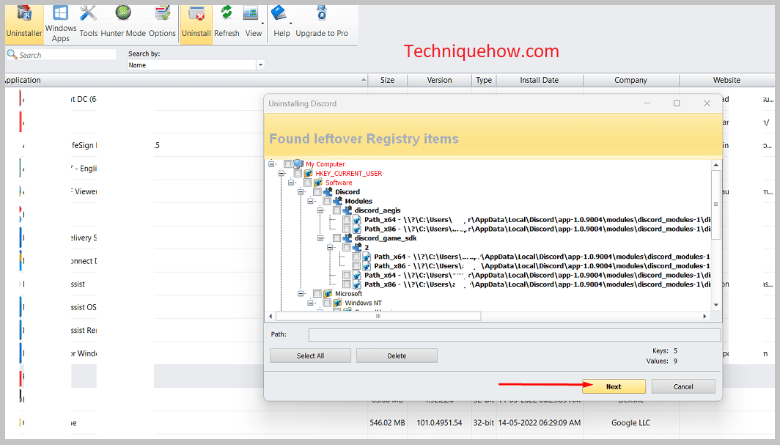
Task: Click the tree horizontal scroll-right arrow
Action: (704, 316)
